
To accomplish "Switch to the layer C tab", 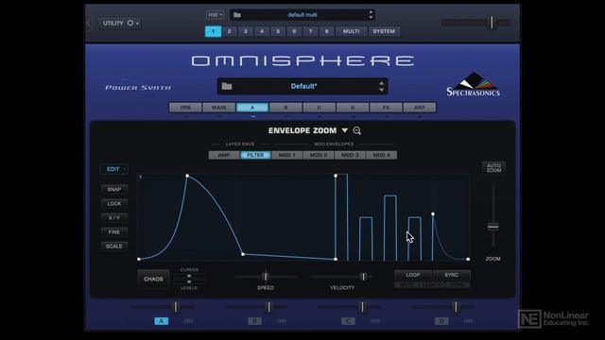I will [x=320, y=108].
